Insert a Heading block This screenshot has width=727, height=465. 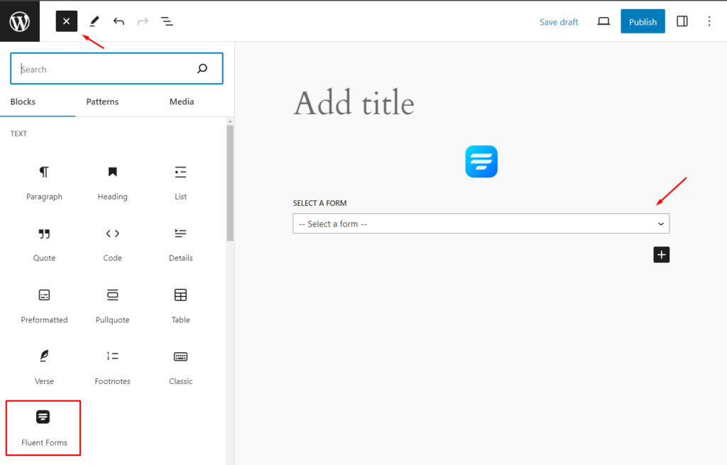pos(112,183)
